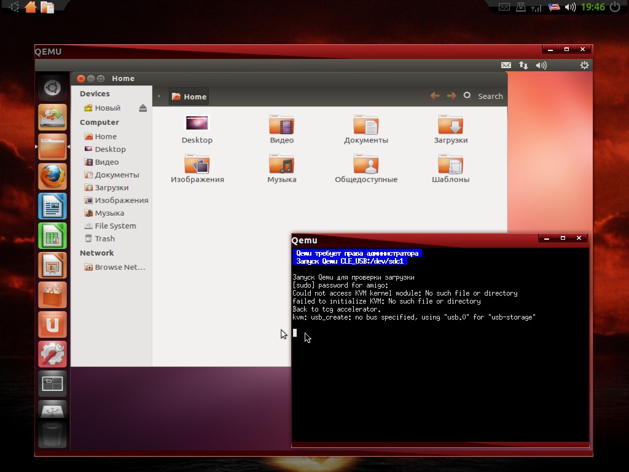Select File System in the sidebar
The width and height of the screenshot is (629, 472).
click(x=110, y=226)
